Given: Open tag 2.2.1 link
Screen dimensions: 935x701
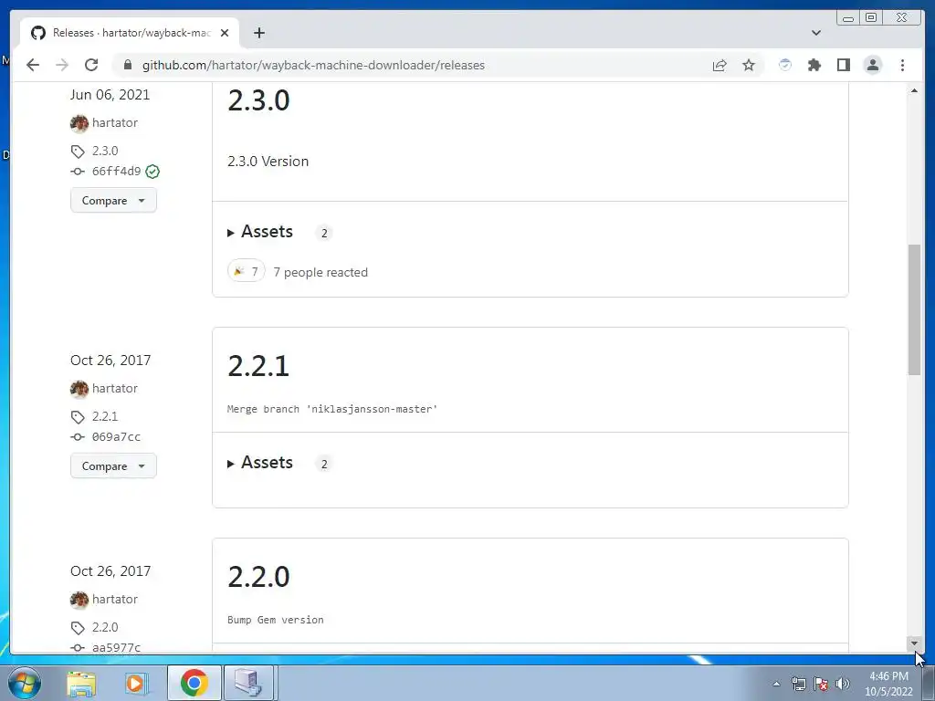Looking at the screenshot, I should click(x=105, y=416).
